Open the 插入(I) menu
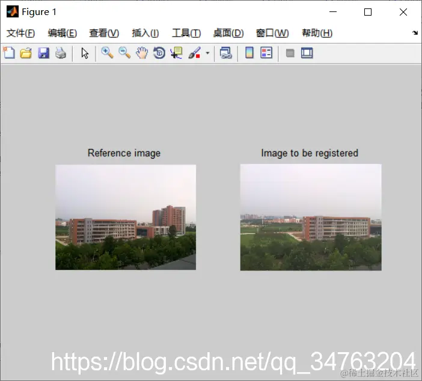This screenshot has width=422, height=381. coord(145,33)
